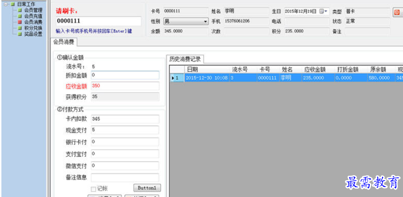Click the 应收金额 field showing 350
The height and width of the screenshot is (197, 403).
click(x=125, y=86)
